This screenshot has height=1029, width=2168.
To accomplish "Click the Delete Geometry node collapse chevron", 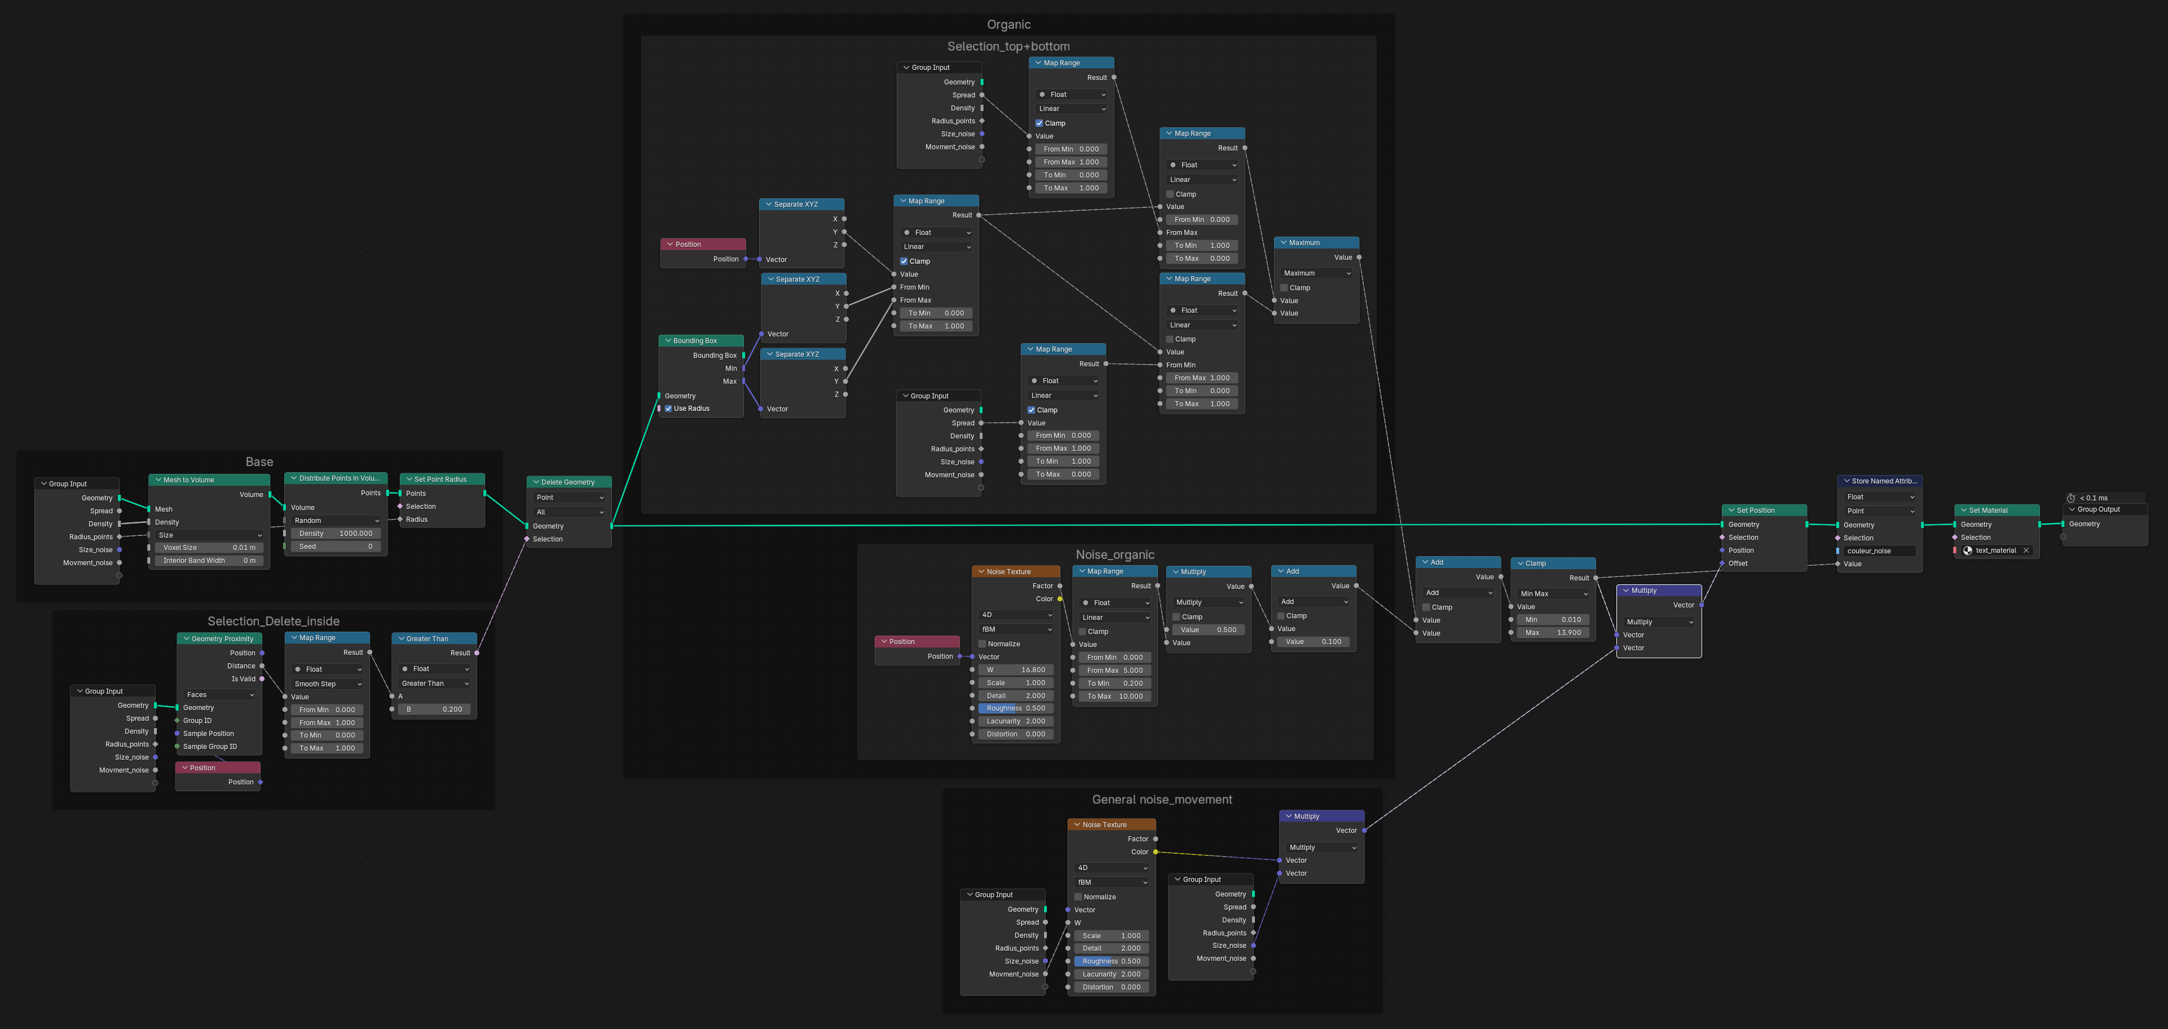I will tap(535, 482).
